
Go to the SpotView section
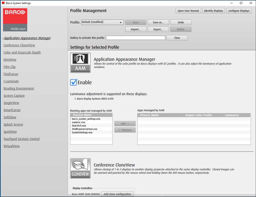10,132
